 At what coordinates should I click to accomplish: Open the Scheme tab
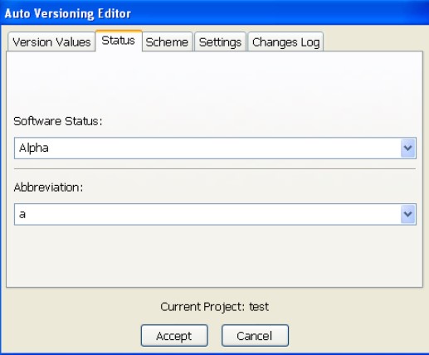pyautogui.click(x=167, y=42)
